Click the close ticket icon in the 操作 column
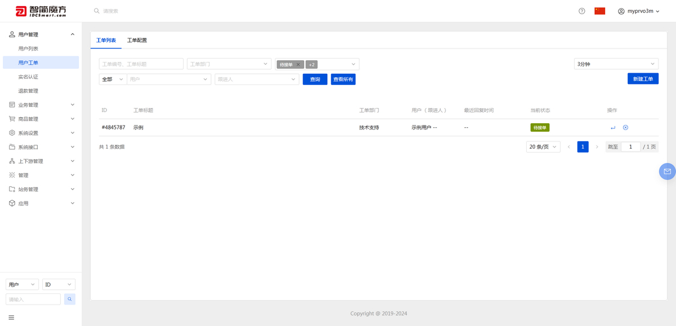The image size is (676, 326). [625, 128]
